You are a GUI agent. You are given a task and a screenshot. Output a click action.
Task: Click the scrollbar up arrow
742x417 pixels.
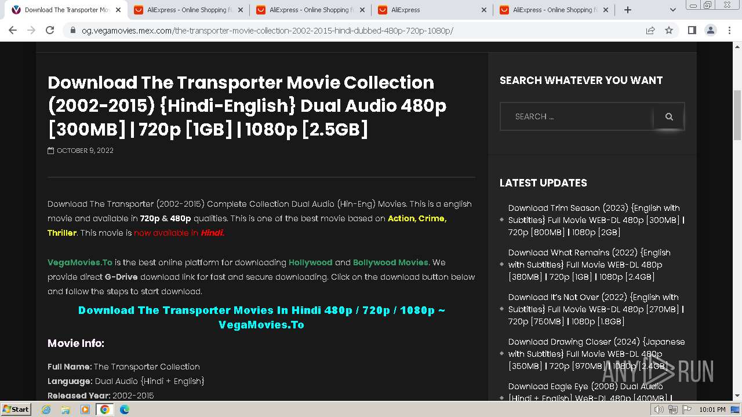click(x=737, y=47)
